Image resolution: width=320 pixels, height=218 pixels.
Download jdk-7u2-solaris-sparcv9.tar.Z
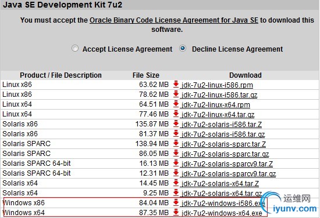click(x=227, y=163)
